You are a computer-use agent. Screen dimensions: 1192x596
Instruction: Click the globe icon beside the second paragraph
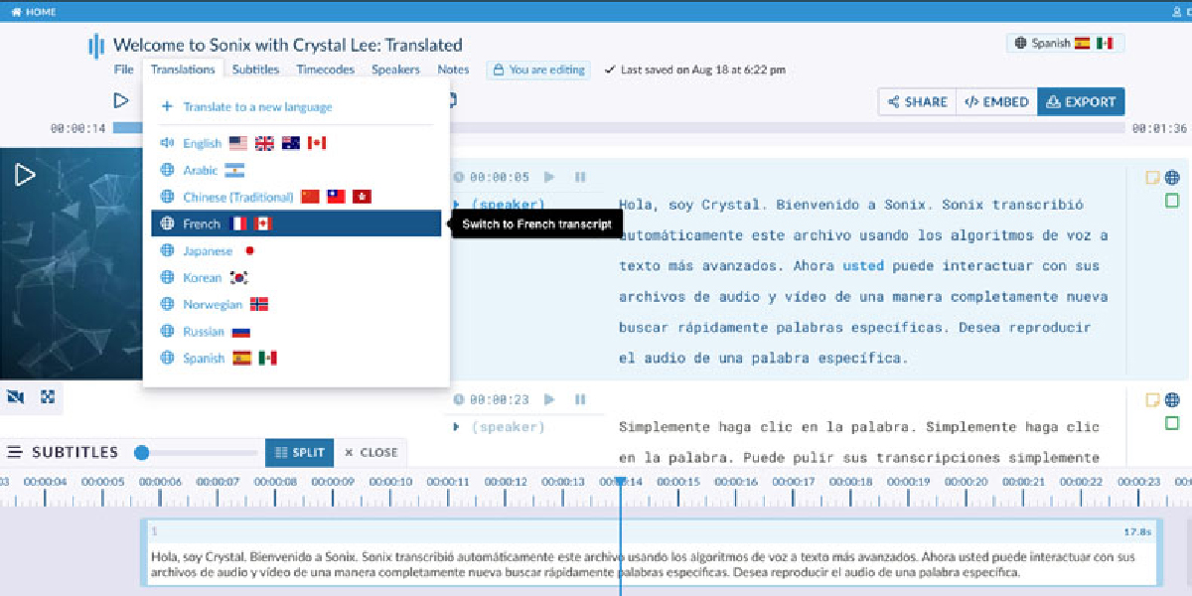pos(1172,399)
